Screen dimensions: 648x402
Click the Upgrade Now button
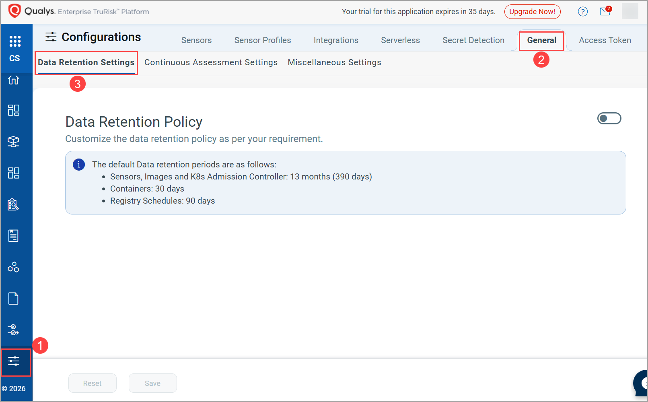533,12
